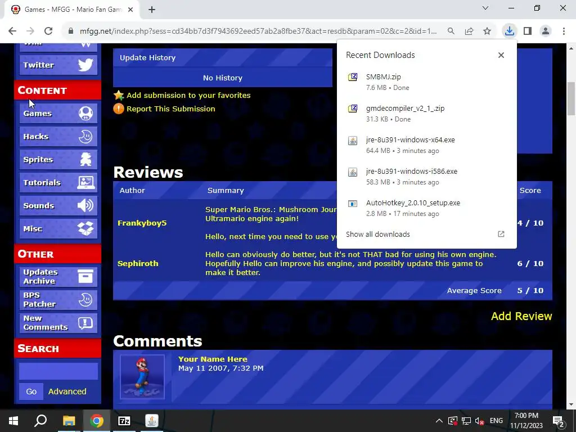Click the Go search button
576x432 pixels.
click(31, 391)
